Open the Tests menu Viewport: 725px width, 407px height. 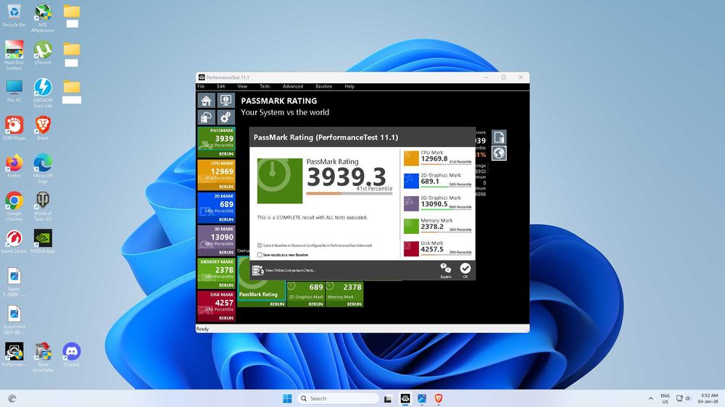pyautogui.click(x=265, y=86)
